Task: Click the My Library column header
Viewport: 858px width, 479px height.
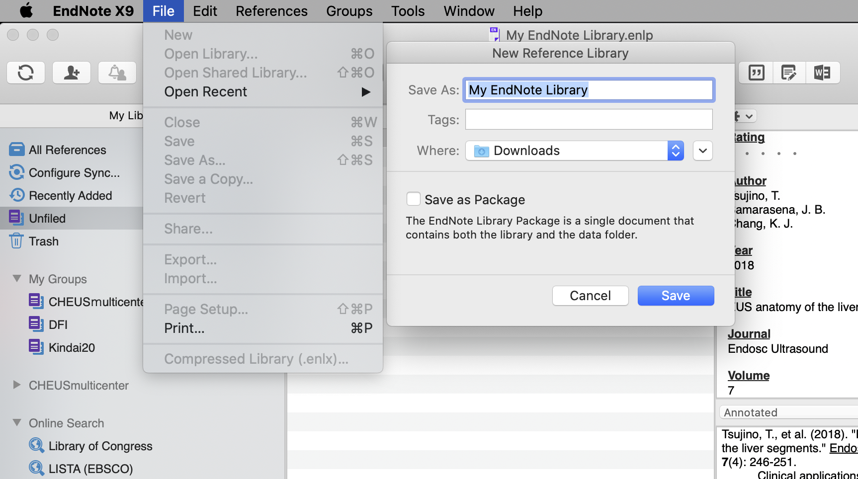Action: 126,115
